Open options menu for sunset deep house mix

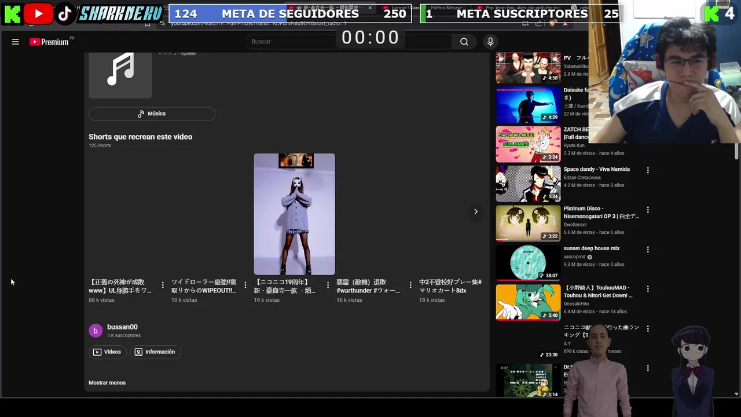pos(648,250)
